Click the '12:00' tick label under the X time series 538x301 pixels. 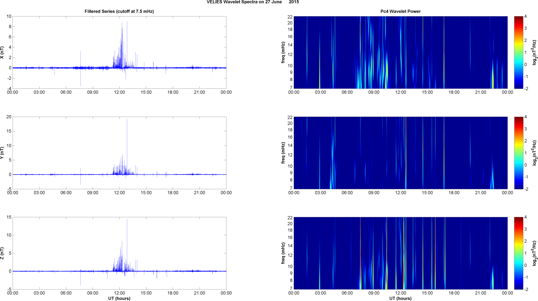click(119, 92)
